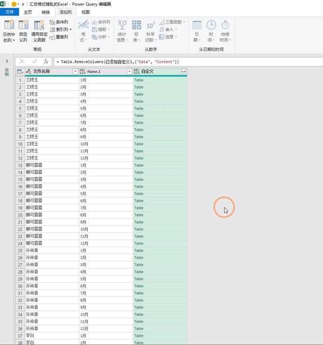Select the 7月 cell in row 19

pyautogui.click(x=106, y=208)
